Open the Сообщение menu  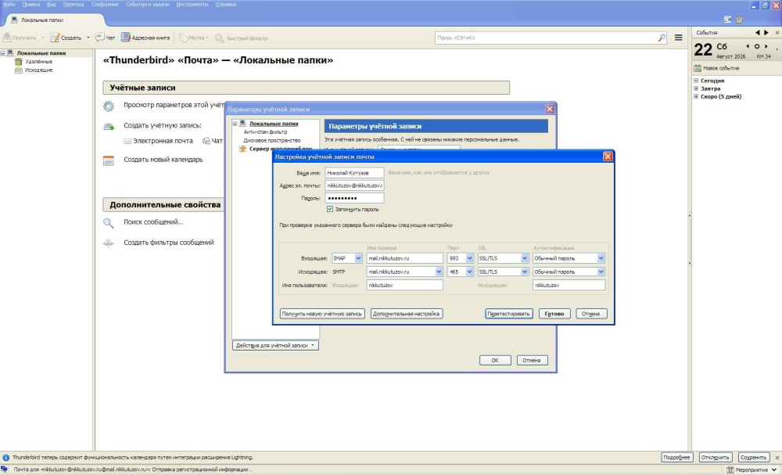[105, 5]
